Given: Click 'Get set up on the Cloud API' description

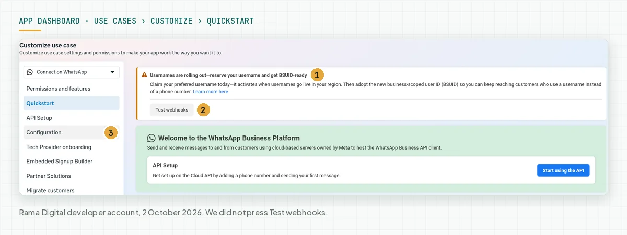Looking at the screenshot, I should 247,176.
